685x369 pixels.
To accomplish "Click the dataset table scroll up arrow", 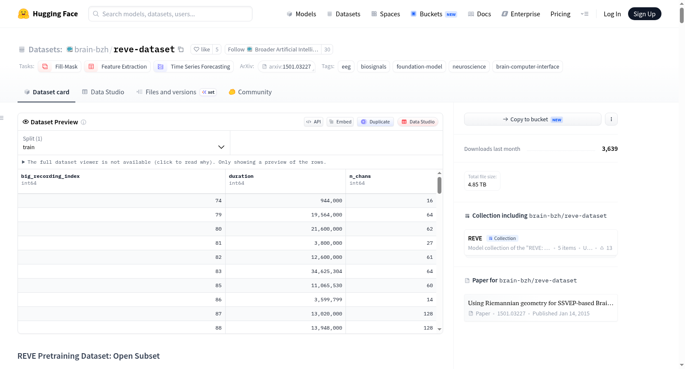I will coord(439,173).
